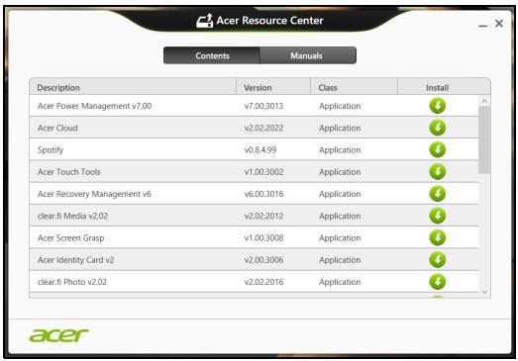Install Acer Identity Card v2
Screen dimensions: 518x361
pyautogui.click(x=438, y=260)
